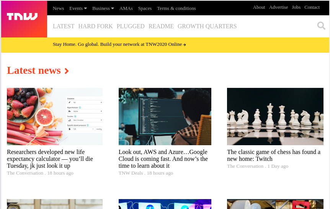The width and height of the screenshot is (330, 209).
Task: Click the TNW logo
Action: coord(22,17)
